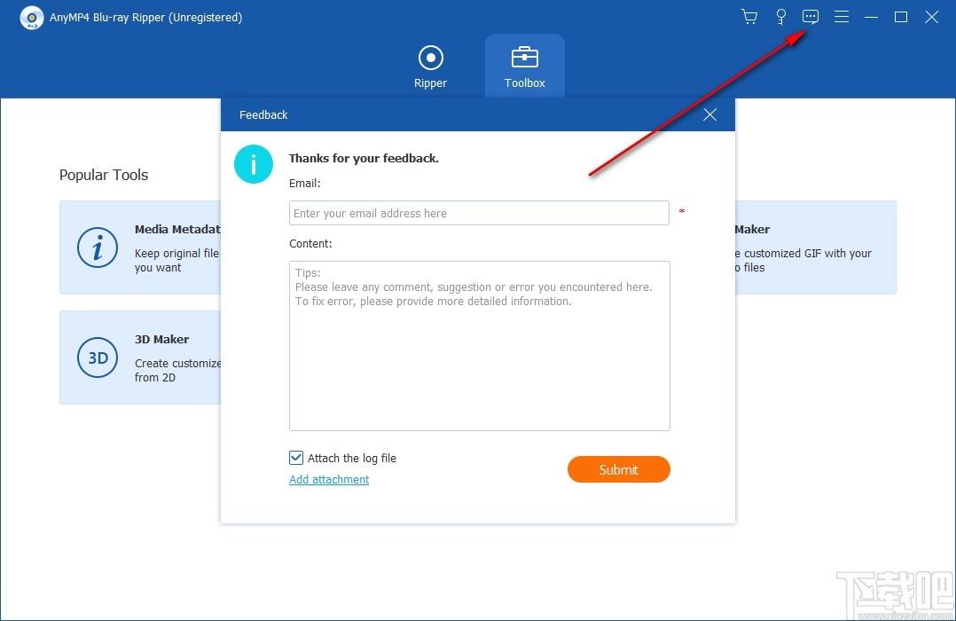Open the 3D Maker tool icon
Image resolution: width=956 pixels, height=621 pixels.
pos(98,358)
